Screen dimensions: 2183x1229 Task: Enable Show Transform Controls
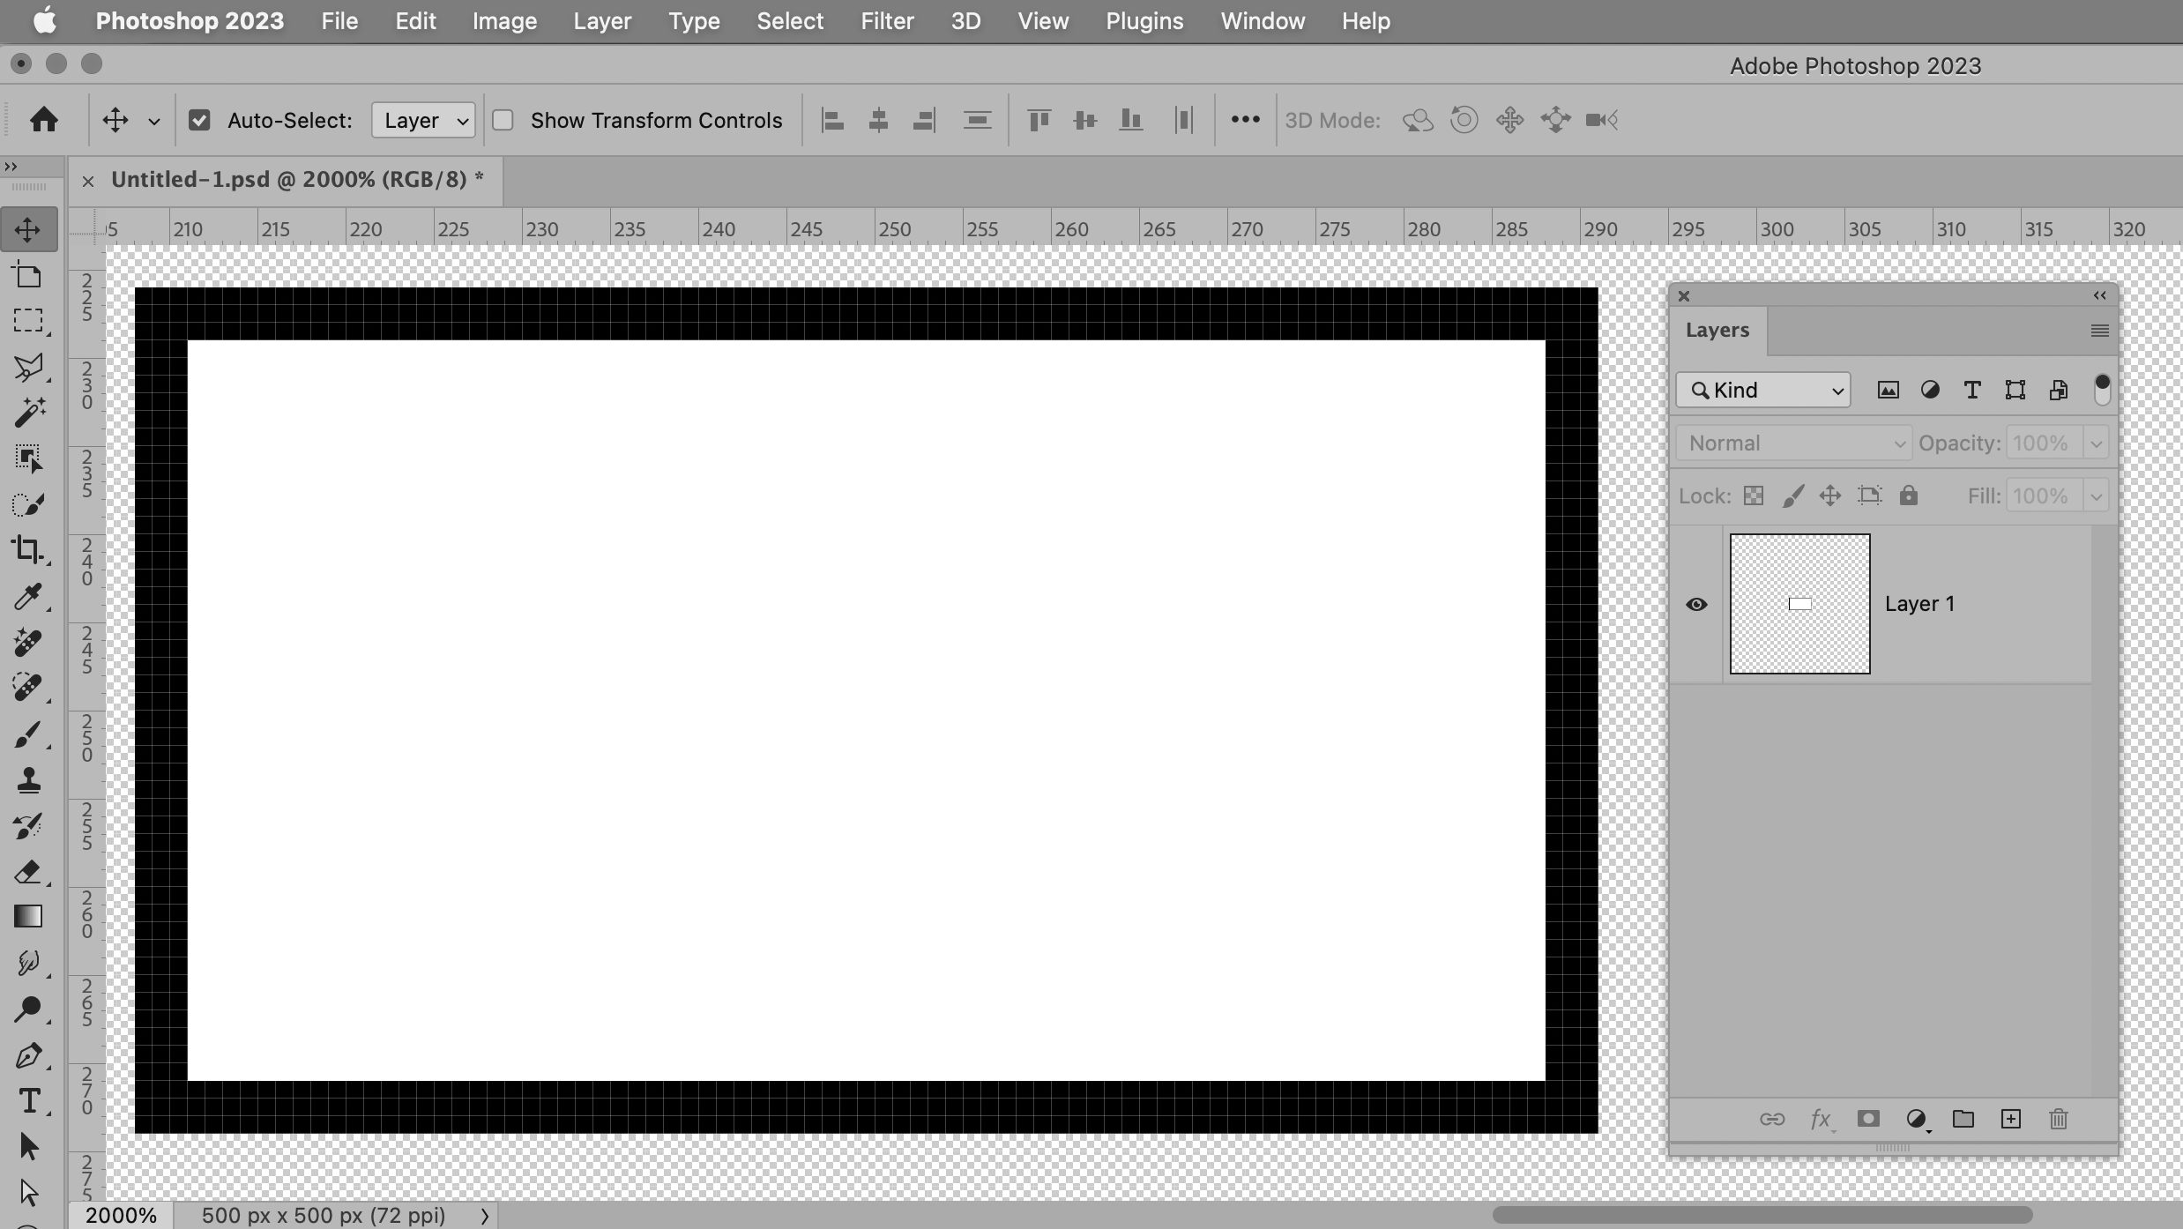503,120
